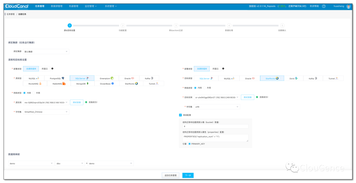Select target network type 外网 radio
The image size is (356, 183).
tap(204, 88)
